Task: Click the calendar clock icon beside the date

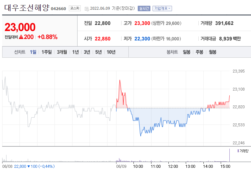Action: [x=87, y=9]
